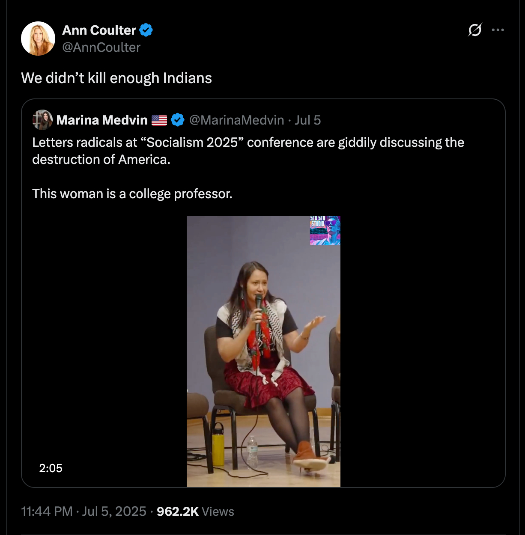525x535 pixels.
Task: Open the Ann Coulter display name link
Action: point(99,30)
